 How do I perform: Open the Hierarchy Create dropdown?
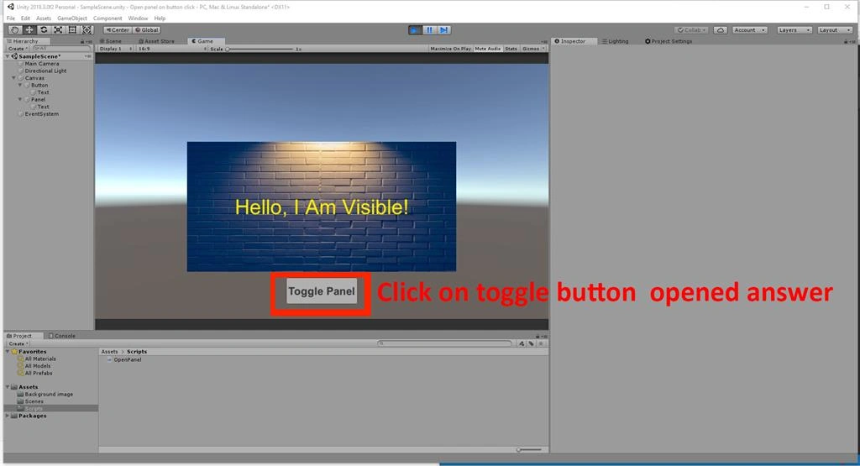tap(18, 49)
